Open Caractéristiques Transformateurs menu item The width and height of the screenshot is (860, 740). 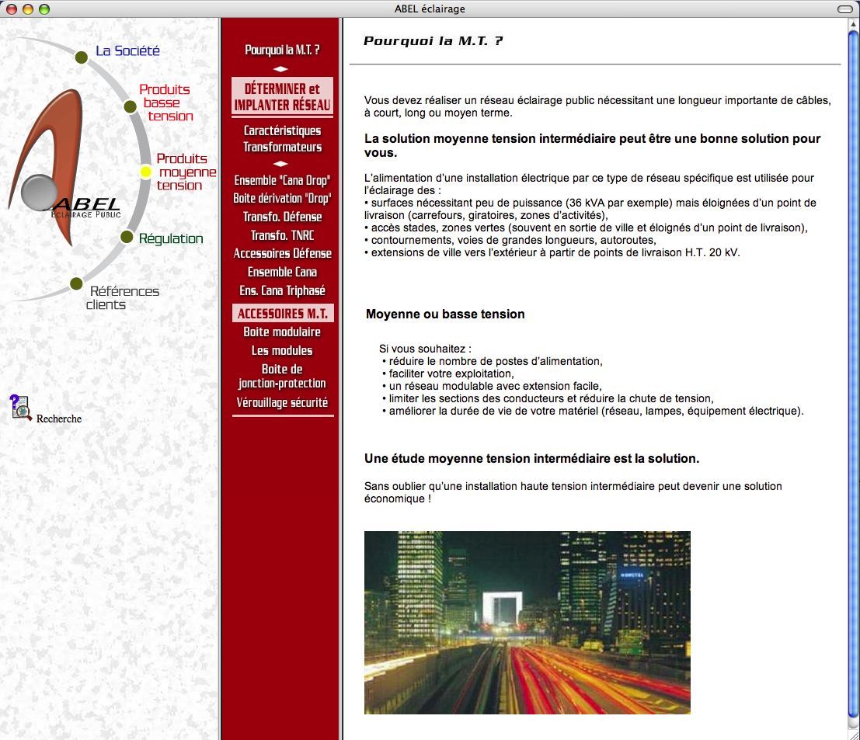pyautogui.click(x=282, y=139)
